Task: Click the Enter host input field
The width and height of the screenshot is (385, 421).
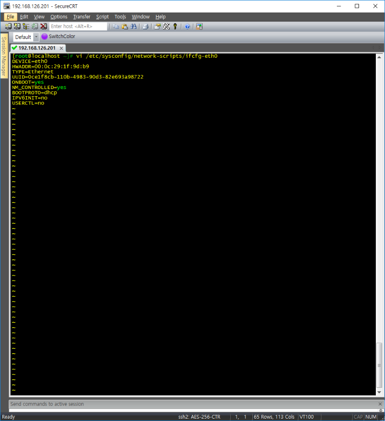Action: (78, 26)
